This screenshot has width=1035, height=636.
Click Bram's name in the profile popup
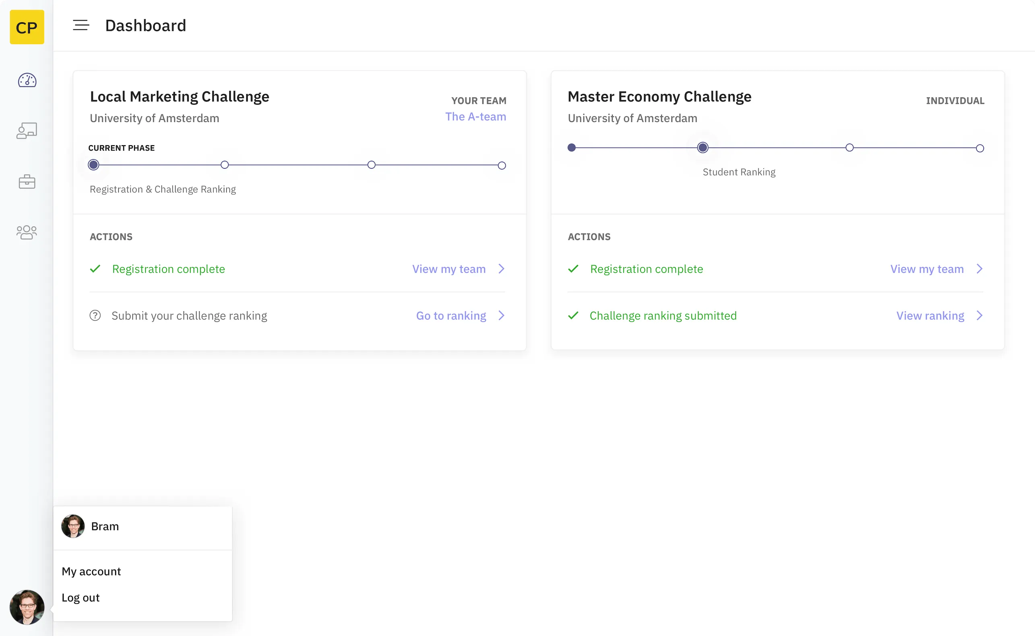coord(105,526)
